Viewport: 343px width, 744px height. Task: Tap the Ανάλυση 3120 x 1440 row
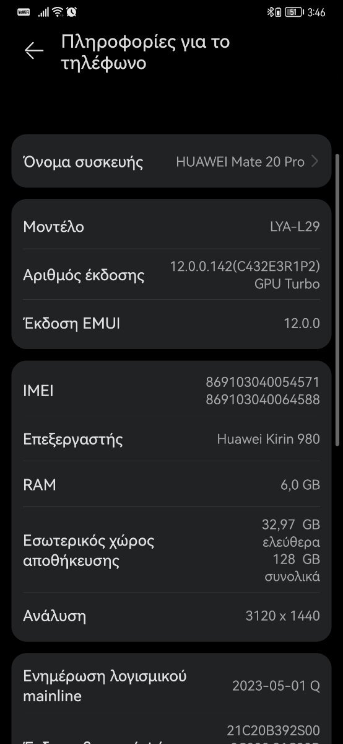(x=171, y=616)
